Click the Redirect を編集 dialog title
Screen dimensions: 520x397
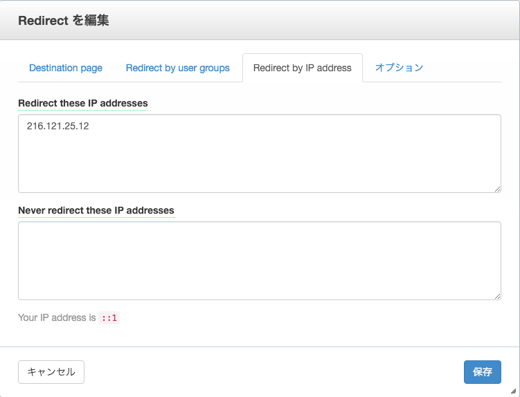pyautogui.click(x=63, y=21)
